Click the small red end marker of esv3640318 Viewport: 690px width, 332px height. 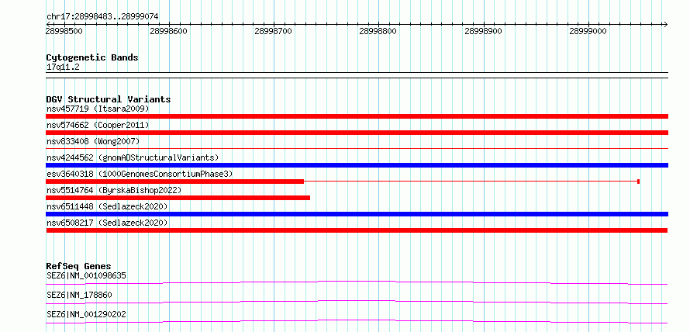pos(638,182)
